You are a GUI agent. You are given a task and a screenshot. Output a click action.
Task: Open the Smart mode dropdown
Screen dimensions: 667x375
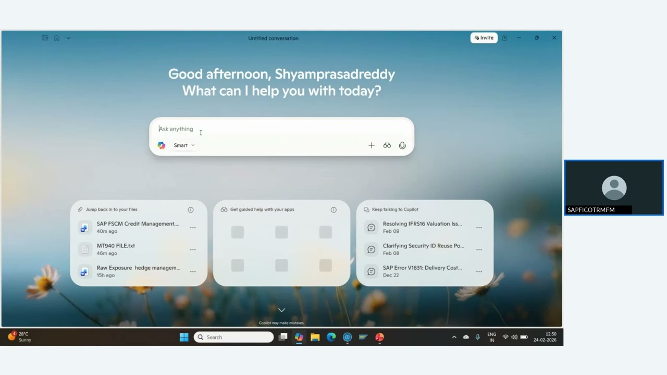click(184, 145)
